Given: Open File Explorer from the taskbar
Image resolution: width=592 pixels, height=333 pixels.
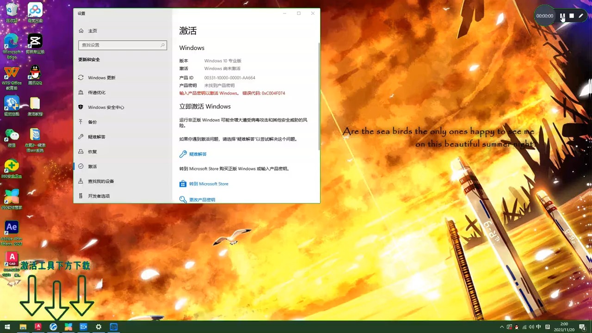Looking at the screenshot, I should coord(23,327).
